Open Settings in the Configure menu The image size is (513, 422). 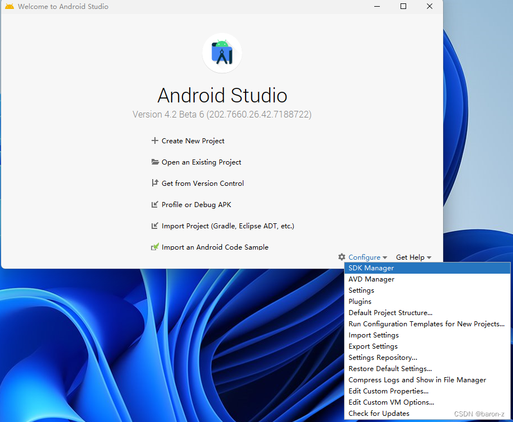pyautogui.click(x=427, y=290)
